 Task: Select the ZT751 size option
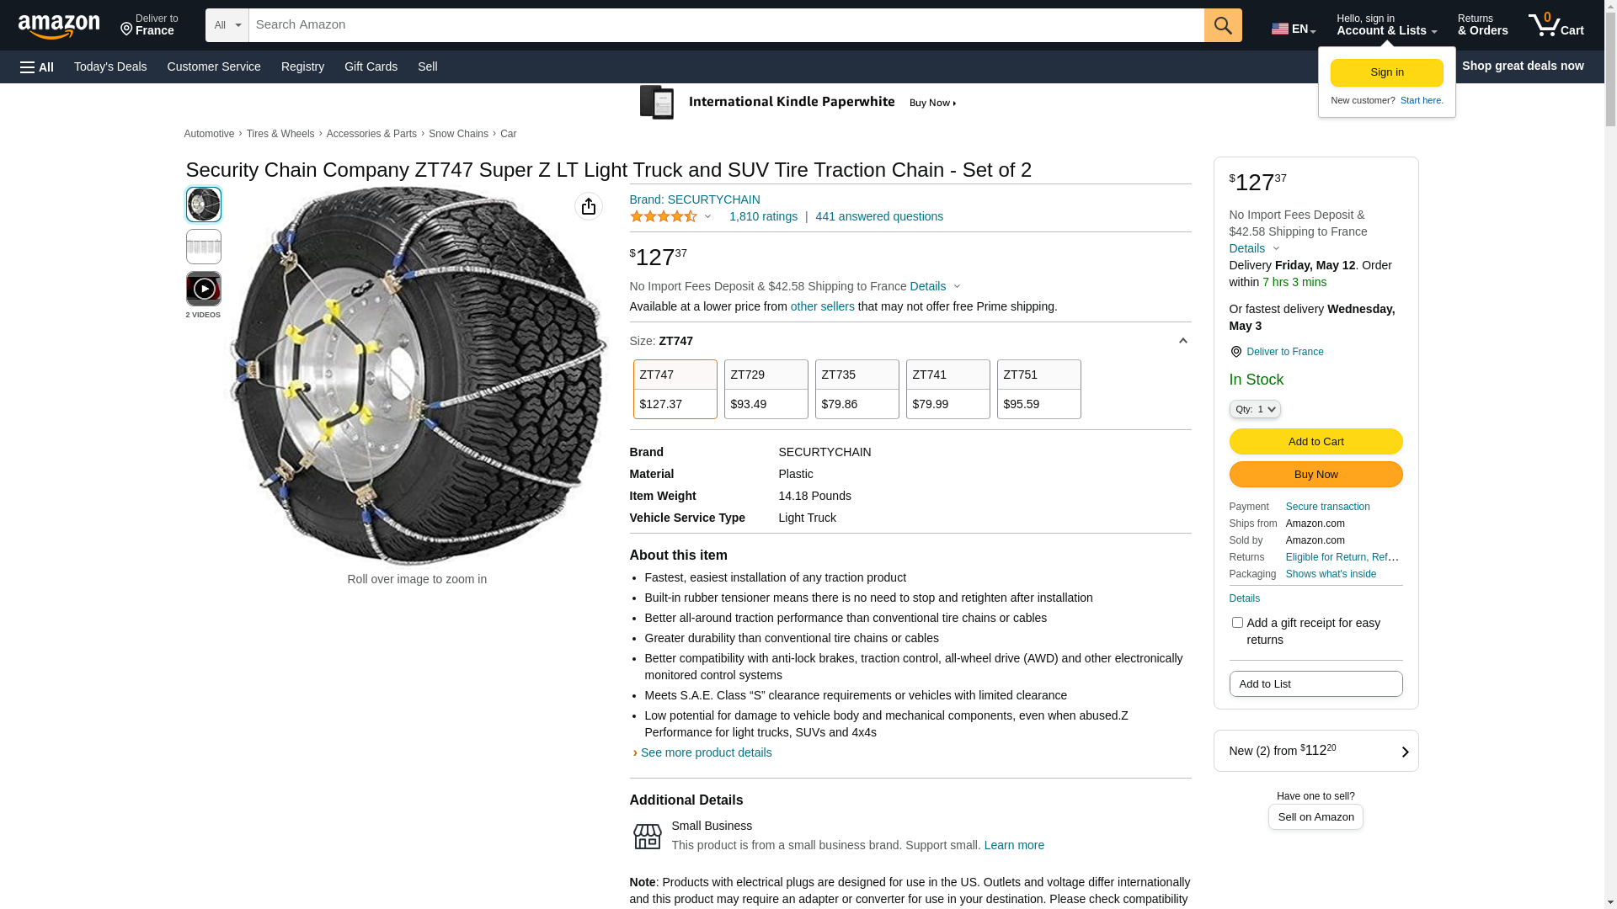1038,389
